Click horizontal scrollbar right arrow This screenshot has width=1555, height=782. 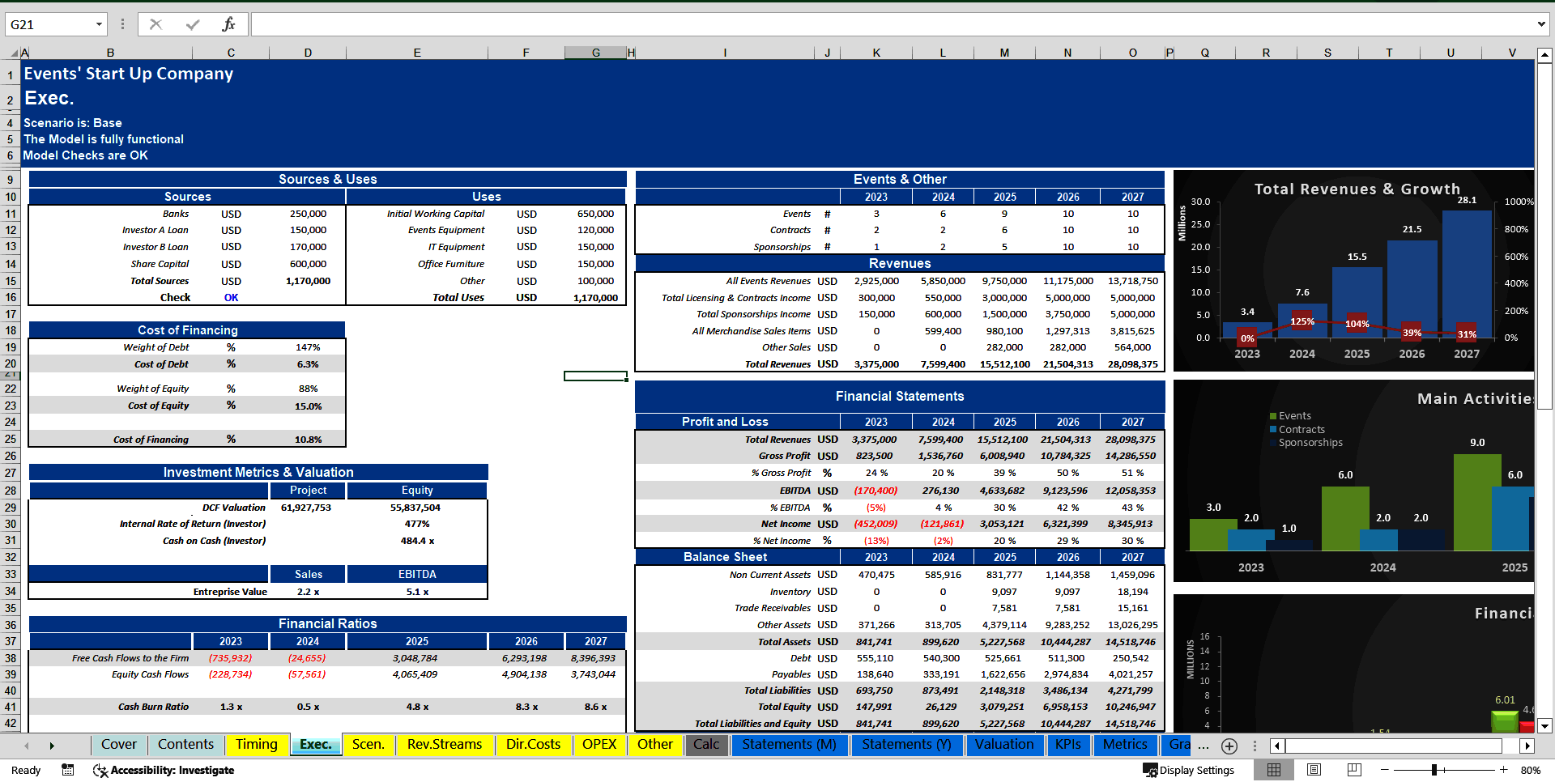pos(1527,746)
